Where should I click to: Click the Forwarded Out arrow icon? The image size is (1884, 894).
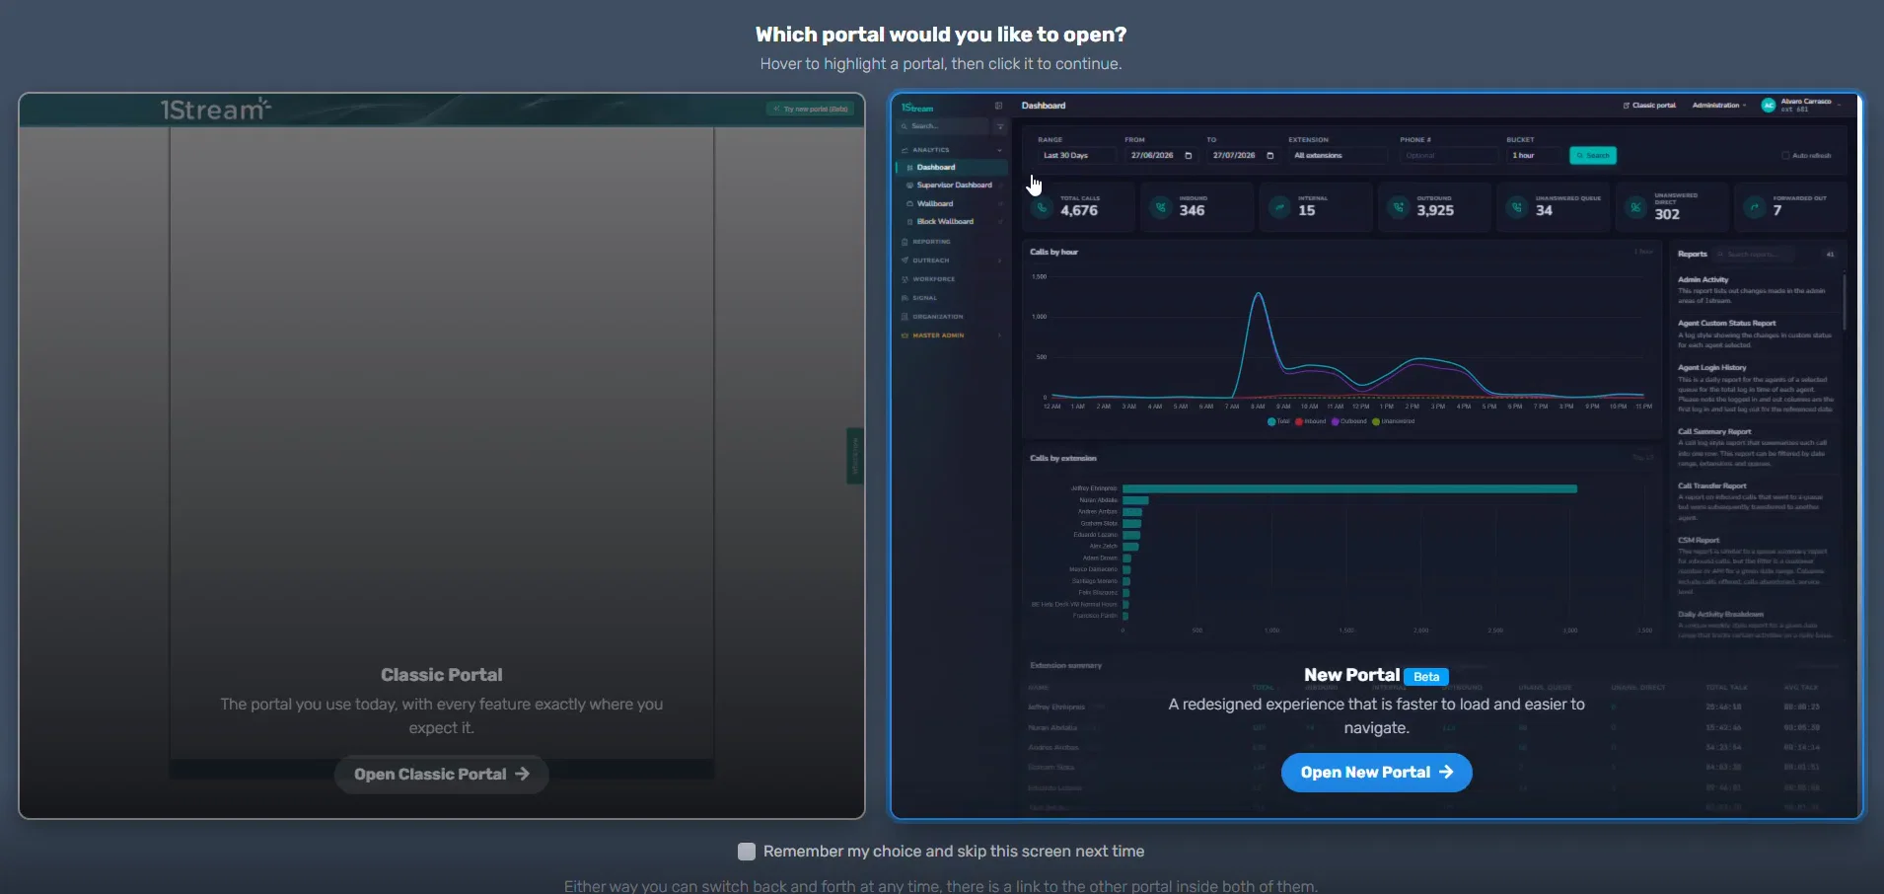click(x=1754, y=207)
